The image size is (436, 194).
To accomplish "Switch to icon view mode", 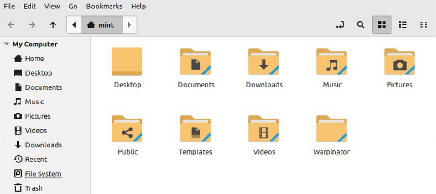I will [x=382, y=25].
